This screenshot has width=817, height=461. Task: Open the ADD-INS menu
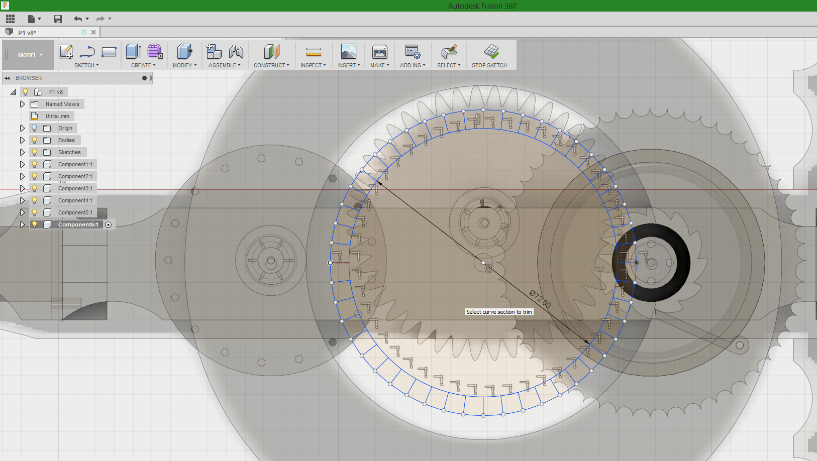click(413, 65)
